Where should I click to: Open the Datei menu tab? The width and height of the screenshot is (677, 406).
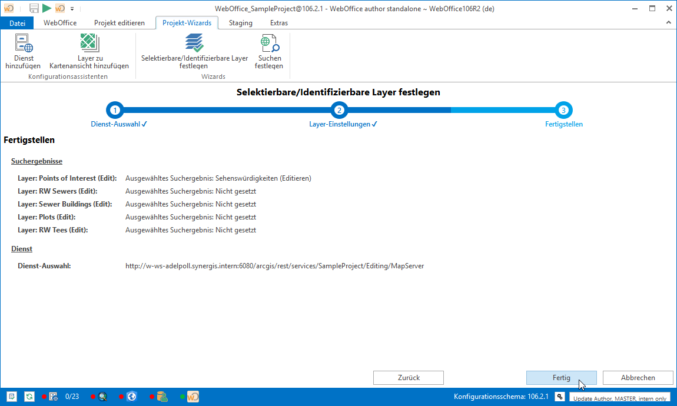coord(18,23)
